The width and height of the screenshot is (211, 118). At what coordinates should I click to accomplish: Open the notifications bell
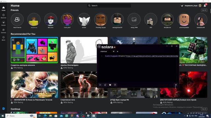point(205,6)
